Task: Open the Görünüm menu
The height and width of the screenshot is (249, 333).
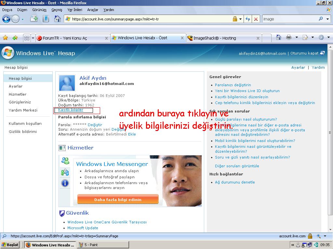Action: pyautogui.click(x=39, y=10)
